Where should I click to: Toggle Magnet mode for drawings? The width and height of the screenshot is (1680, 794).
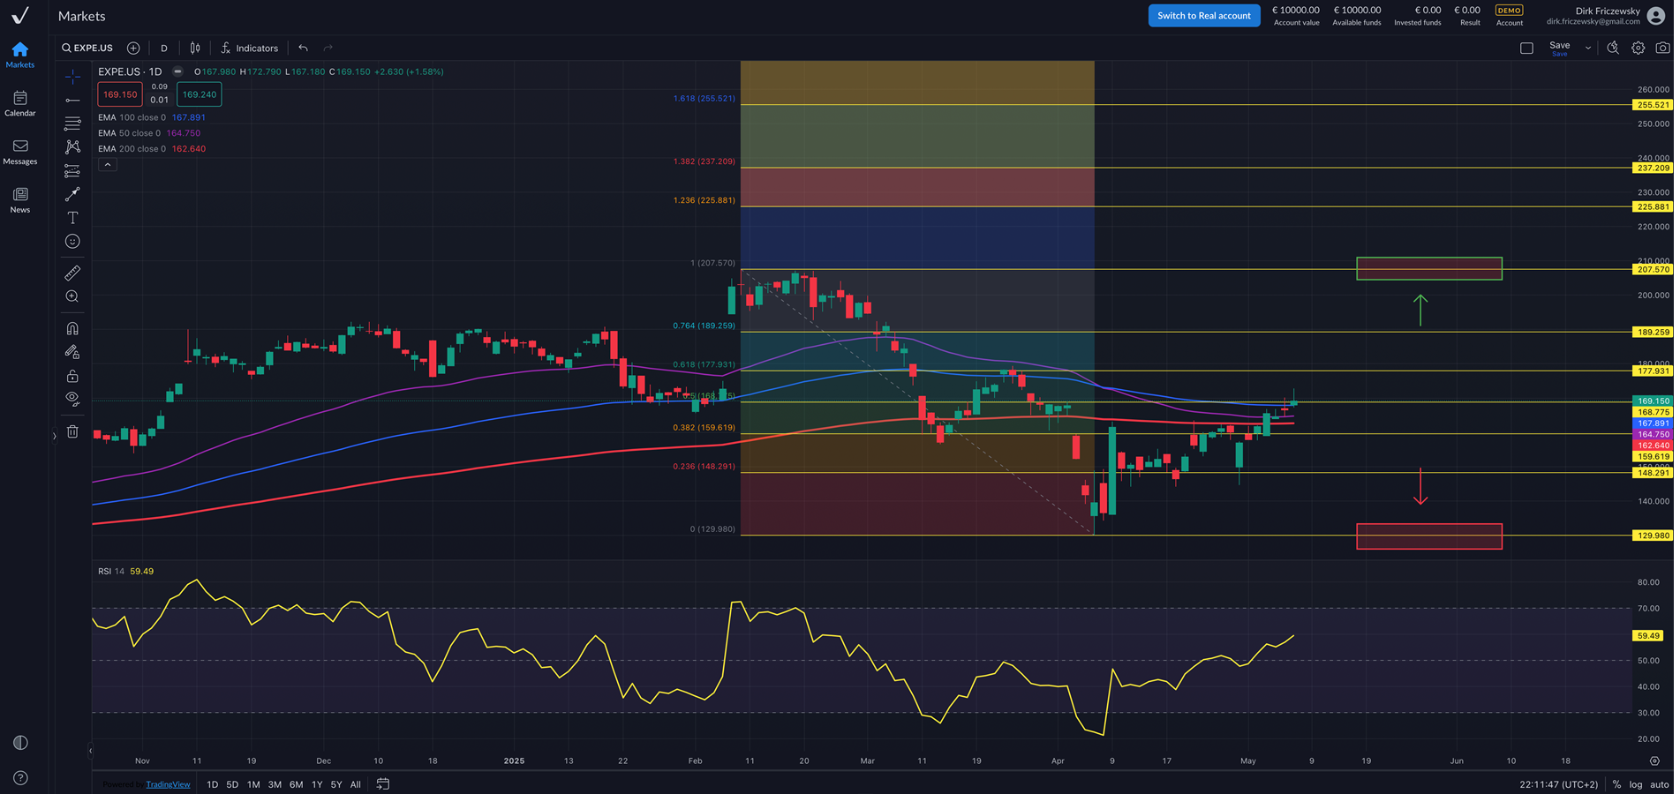coord(72,328)
